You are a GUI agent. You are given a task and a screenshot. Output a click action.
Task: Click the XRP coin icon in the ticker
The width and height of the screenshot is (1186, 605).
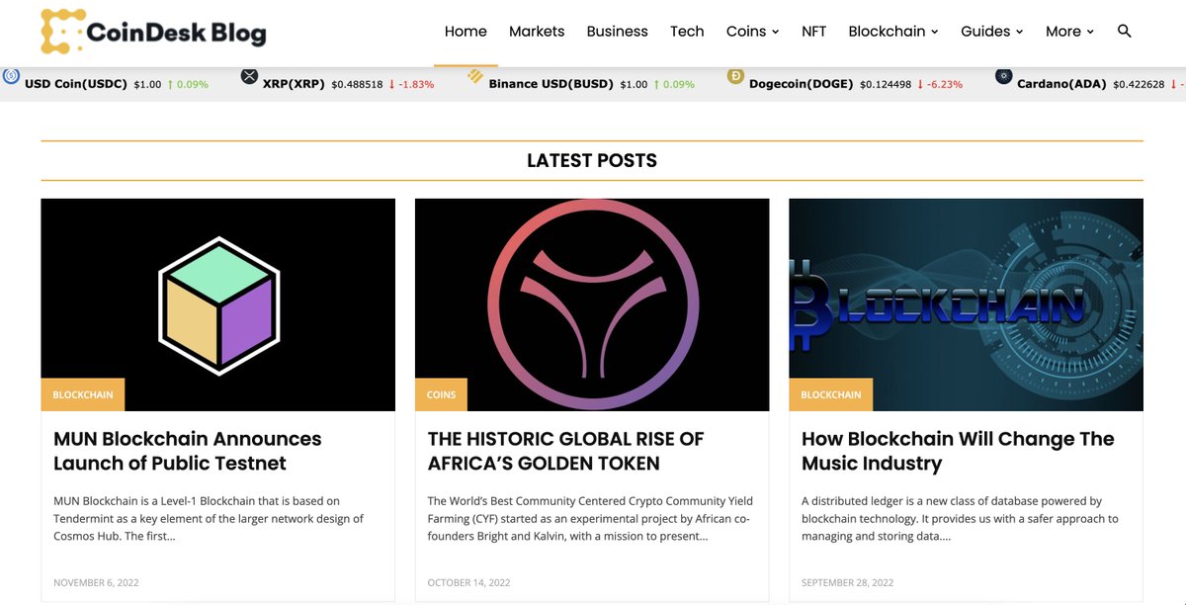point(250,75)
